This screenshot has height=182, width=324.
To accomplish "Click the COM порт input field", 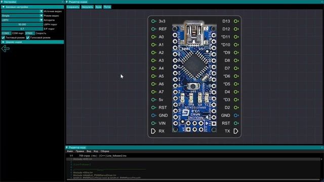I will [x=6, y=33].
